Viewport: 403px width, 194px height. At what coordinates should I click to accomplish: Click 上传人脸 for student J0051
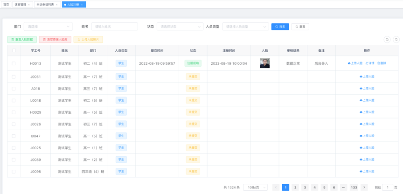click(x=367, y=76)
